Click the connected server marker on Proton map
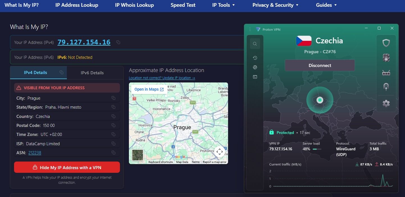 (x=320, y=100)
